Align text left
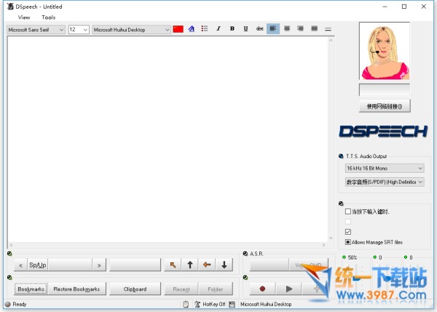 (x=273, y=28)
